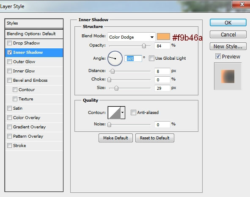Screen dimensions: 250x197
Task: Open the Contour picker dropdown arrow
Action: point(122,113)
